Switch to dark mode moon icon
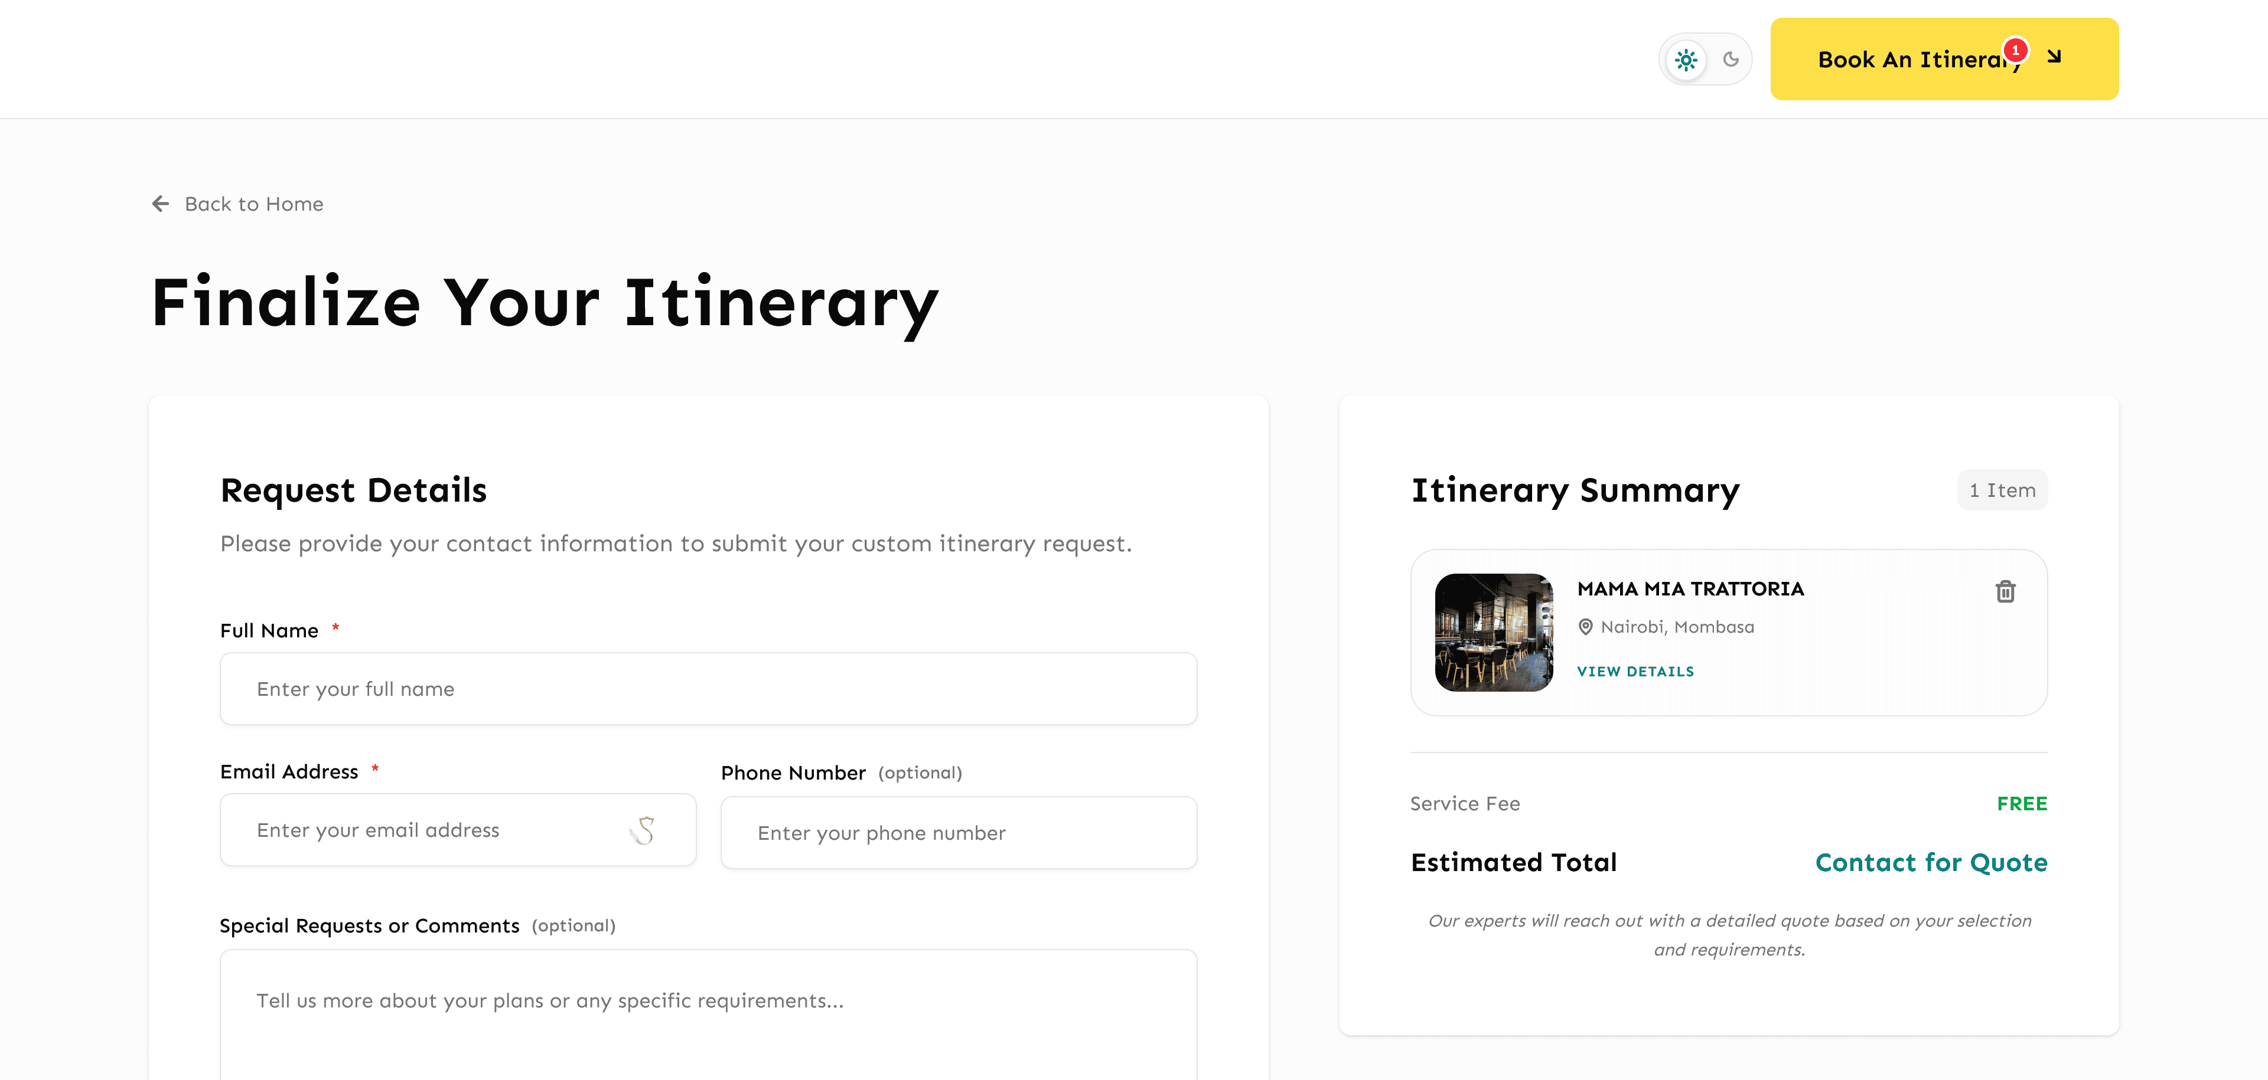This screenshot has height=1080, width=2268. tap(1730, 60)
